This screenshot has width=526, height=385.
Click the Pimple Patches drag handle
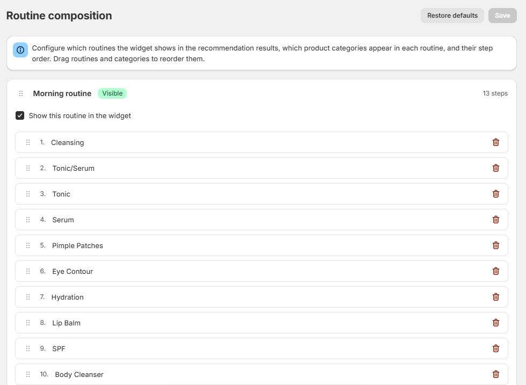(x=28, y=245)
